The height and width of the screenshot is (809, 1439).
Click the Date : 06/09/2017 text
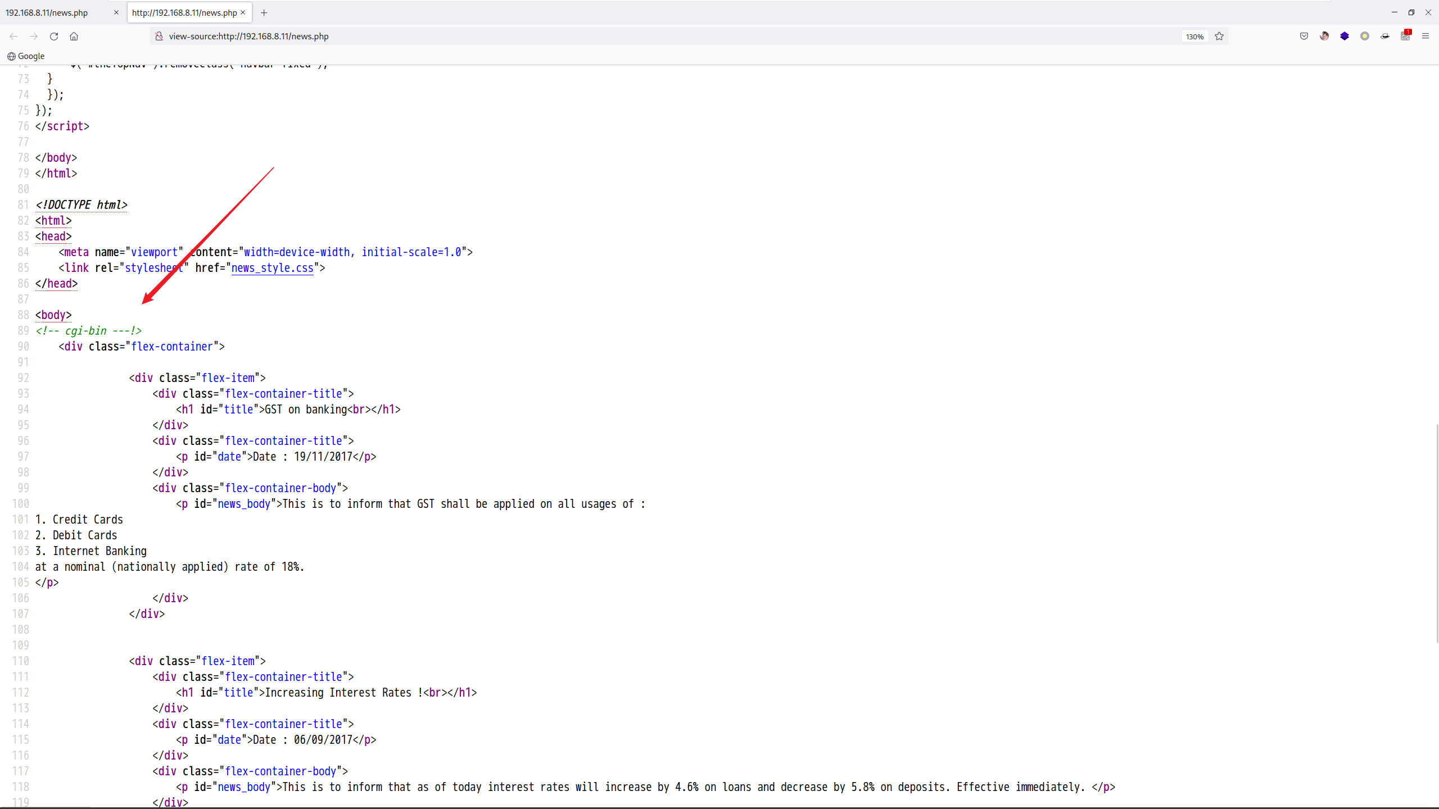point(302,740)
